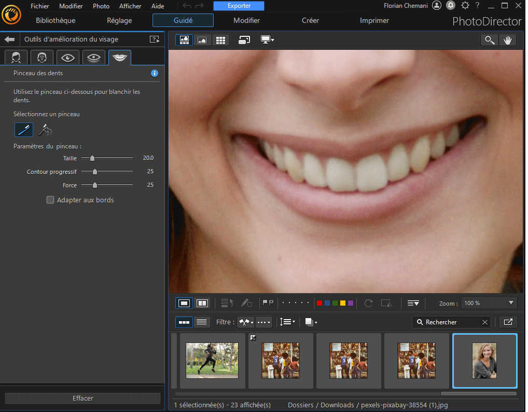Enable the Adapter aux bords option
Image resolution: width=528 pixels, height=412 pixels.
click(x=50, y=199)
